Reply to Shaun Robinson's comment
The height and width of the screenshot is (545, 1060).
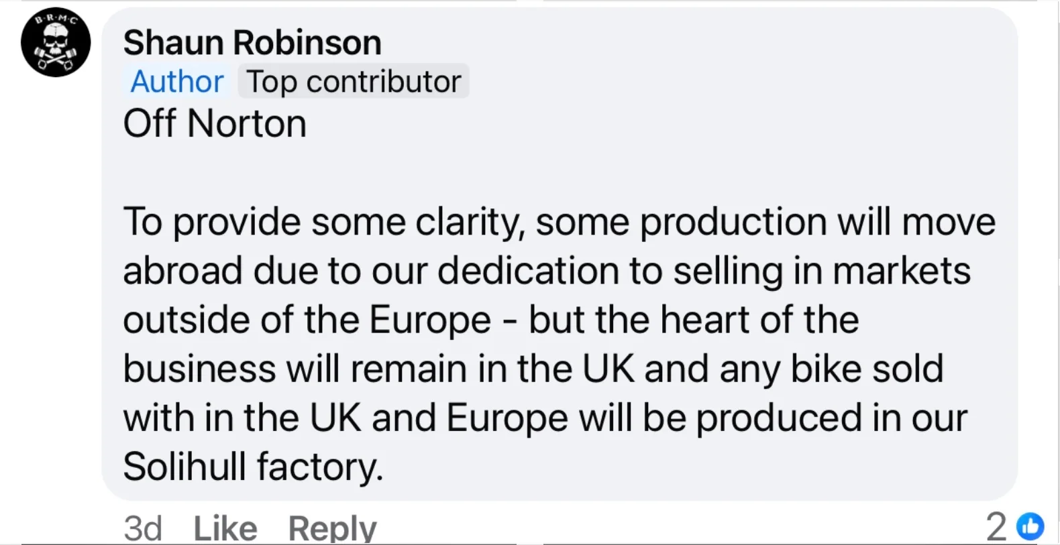pos(332,528)
